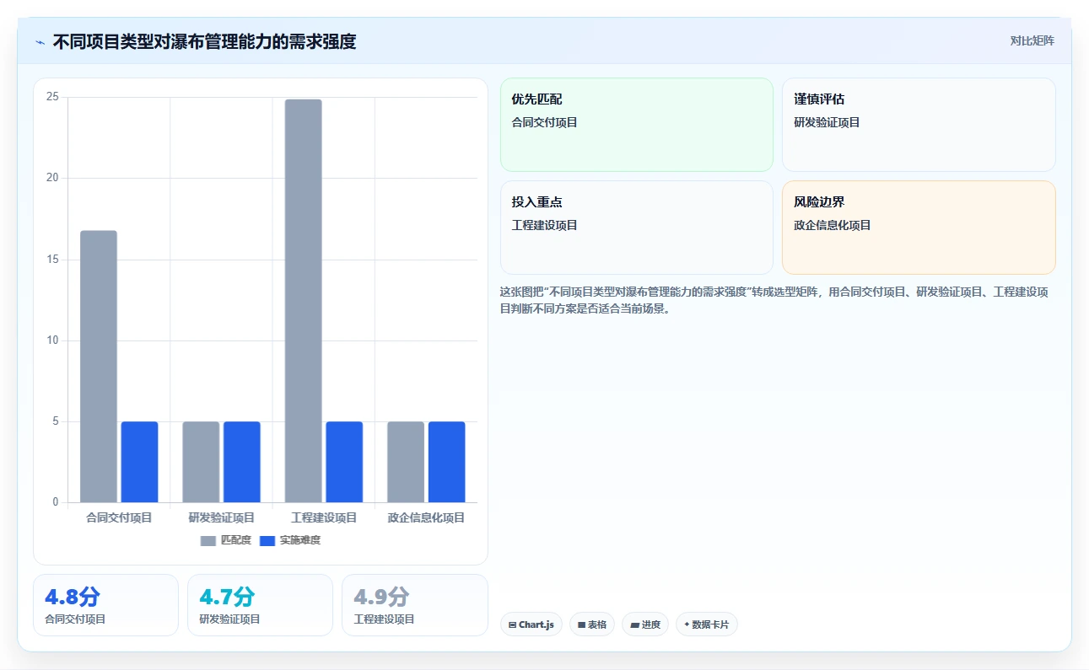Click the 工程建设项目 x-axis label

pos(324,517)
